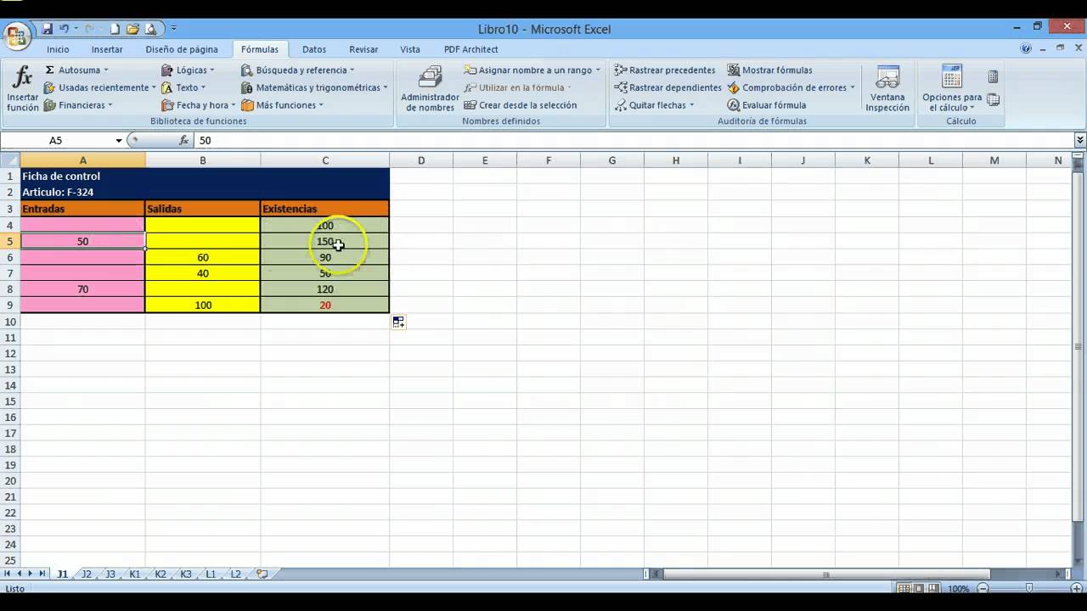Go to the last sheet tab arrow

pyautogui.click(x=42, y=575)
